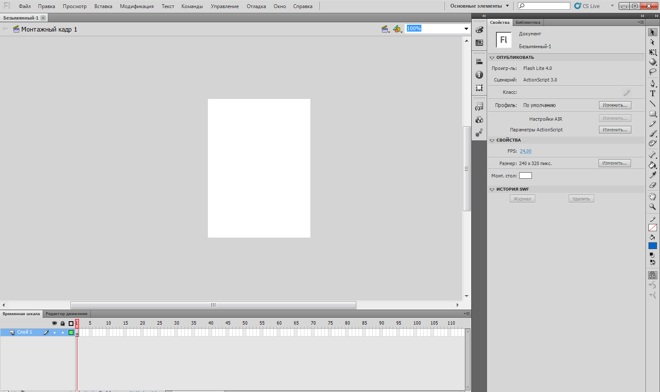This screenshot has height=392, width=660.
Task: Toggle outline square for Слой 1
Action: pyautogui.click(x=71, y=332)
